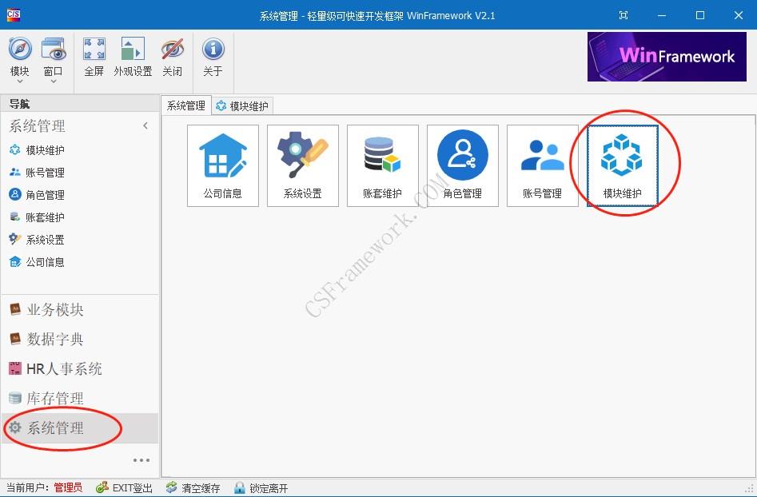
Task: Click 清空缓存 in the status bar
Action: pos(193,488)
